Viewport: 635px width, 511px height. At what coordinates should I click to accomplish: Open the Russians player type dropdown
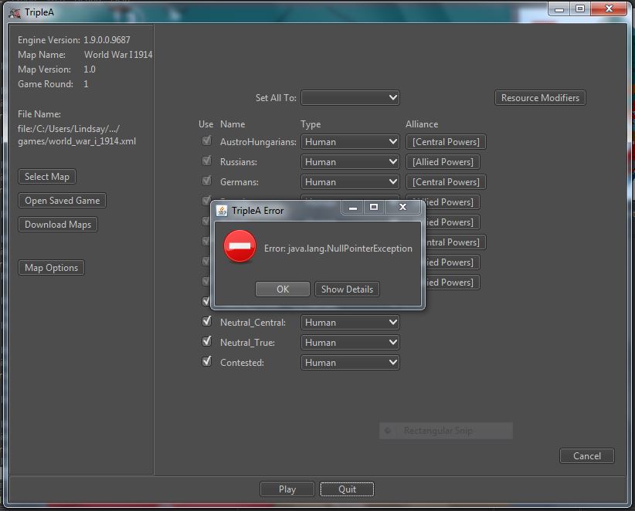coord(350,162)
